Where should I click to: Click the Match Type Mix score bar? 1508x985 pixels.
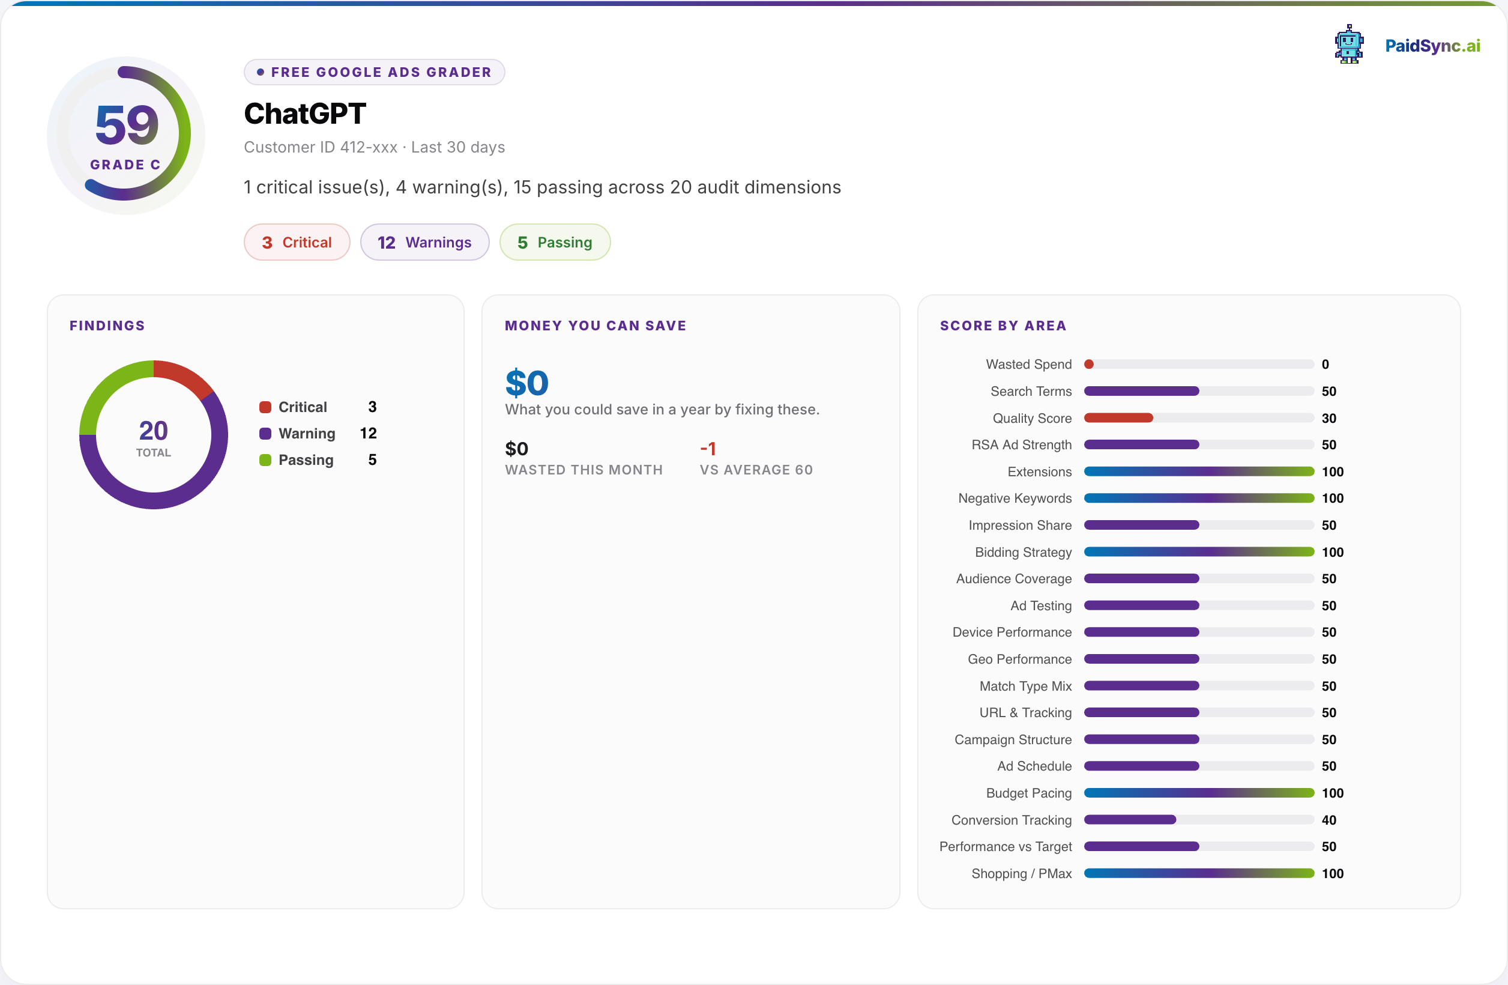[x=1199, y=686]
